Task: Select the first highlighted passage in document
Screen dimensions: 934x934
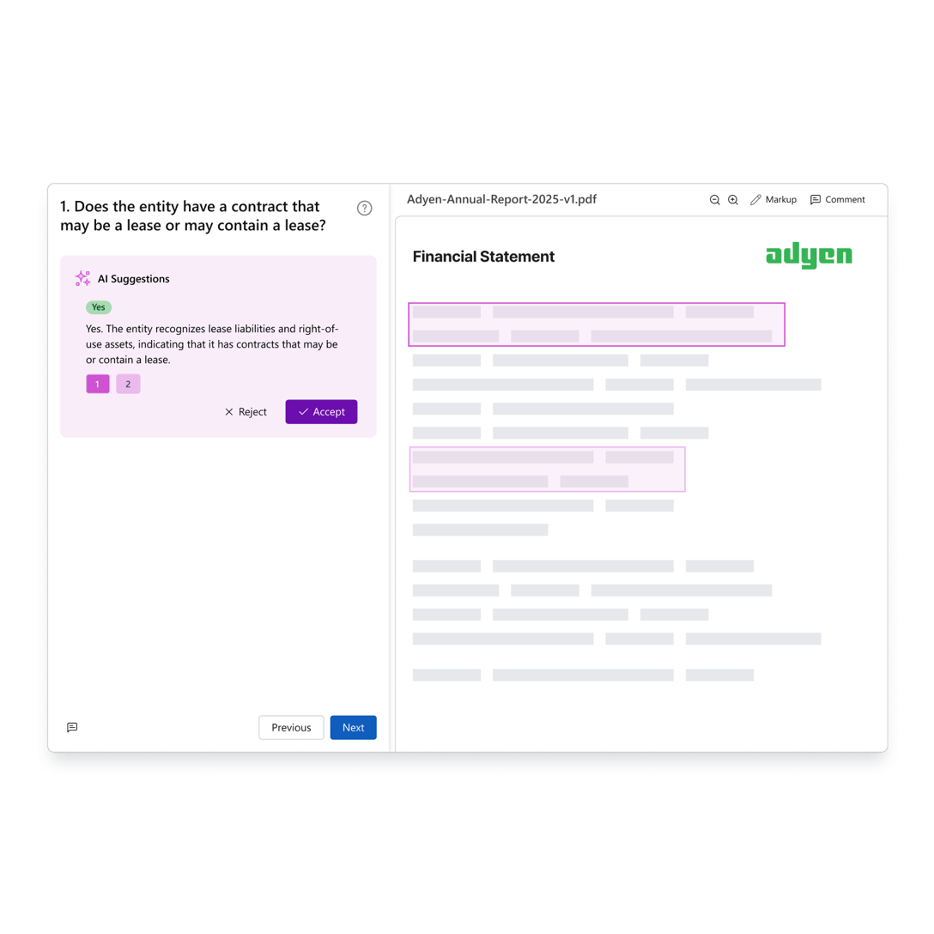Action: (x=596, y=324)
